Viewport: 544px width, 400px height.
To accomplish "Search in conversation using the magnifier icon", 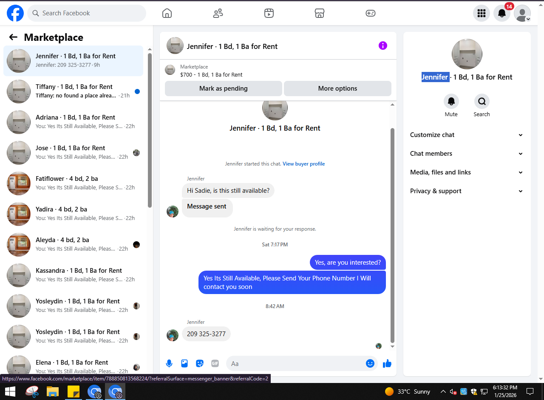I will [x=482, y=101].
